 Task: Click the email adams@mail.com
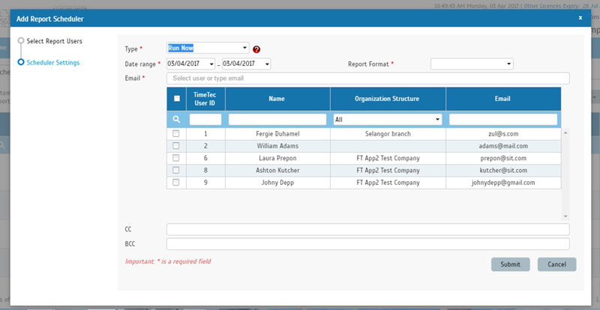coord(503,146)
